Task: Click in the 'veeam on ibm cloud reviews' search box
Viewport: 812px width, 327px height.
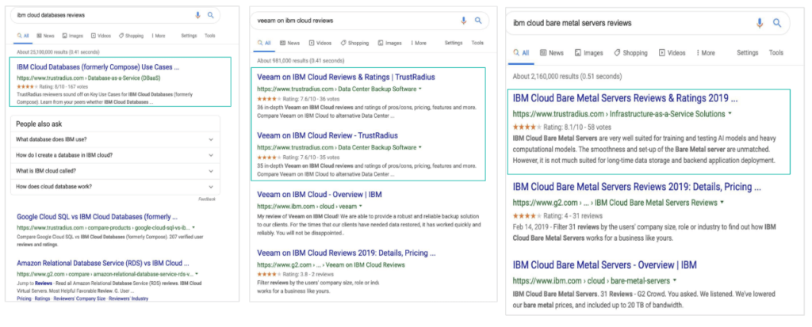Action: click(370, 21)
